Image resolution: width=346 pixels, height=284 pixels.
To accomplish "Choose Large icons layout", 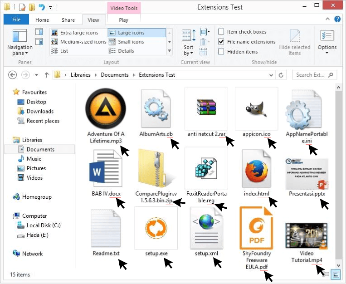I will click(x=136, y=33).
